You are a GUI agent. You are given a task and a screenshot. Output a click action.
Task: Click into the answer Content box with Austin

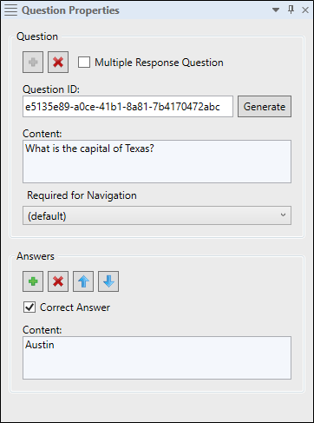tap(157, 358)
